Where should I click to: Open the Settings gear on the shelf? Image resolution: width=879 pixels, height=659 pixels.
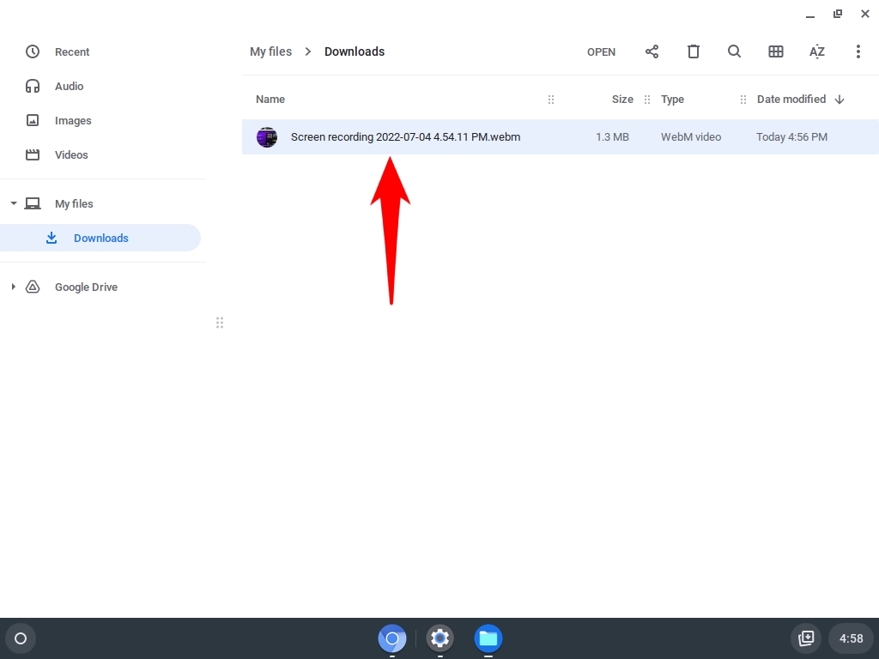coord(439,638)
